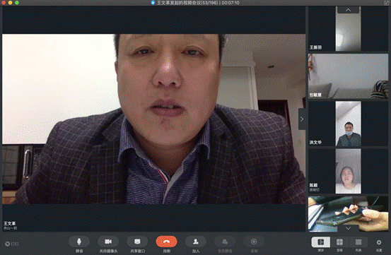391x255 pixels.
Task: Click the speaker name 王文革 label
Action: tap(9, 223)
